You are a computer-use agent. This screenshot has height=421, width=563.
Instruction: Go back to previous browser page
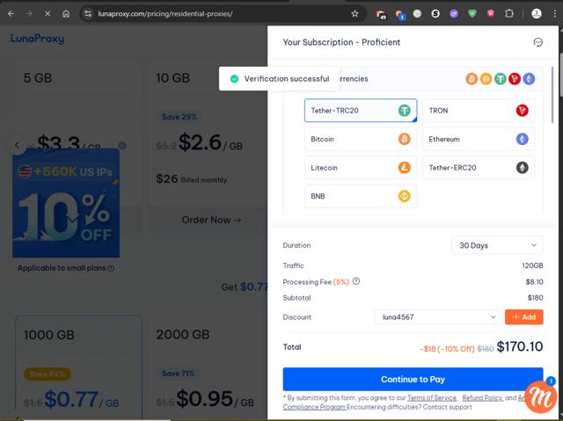pyautogui.click(x=11, y=14)
